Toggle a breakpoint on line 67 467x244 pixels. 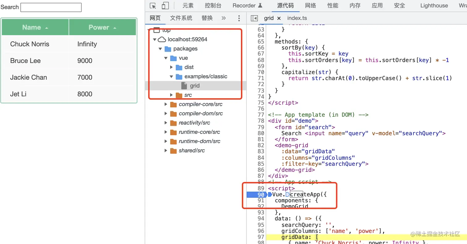[x=261, y=54]
